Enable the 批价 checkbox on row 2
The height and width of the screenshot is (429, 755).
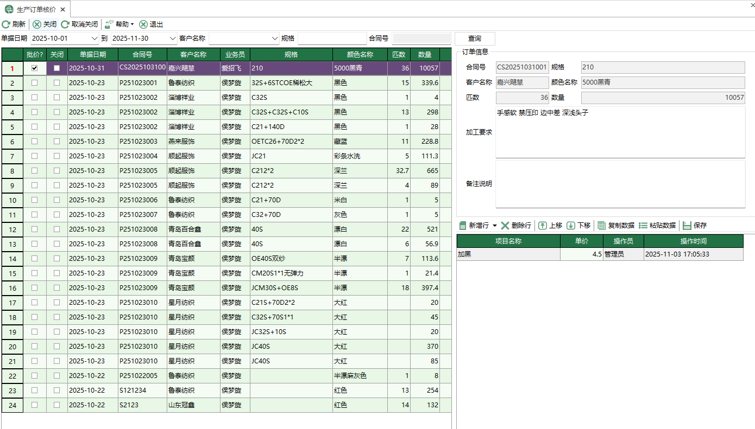click(x=35, y=83)
